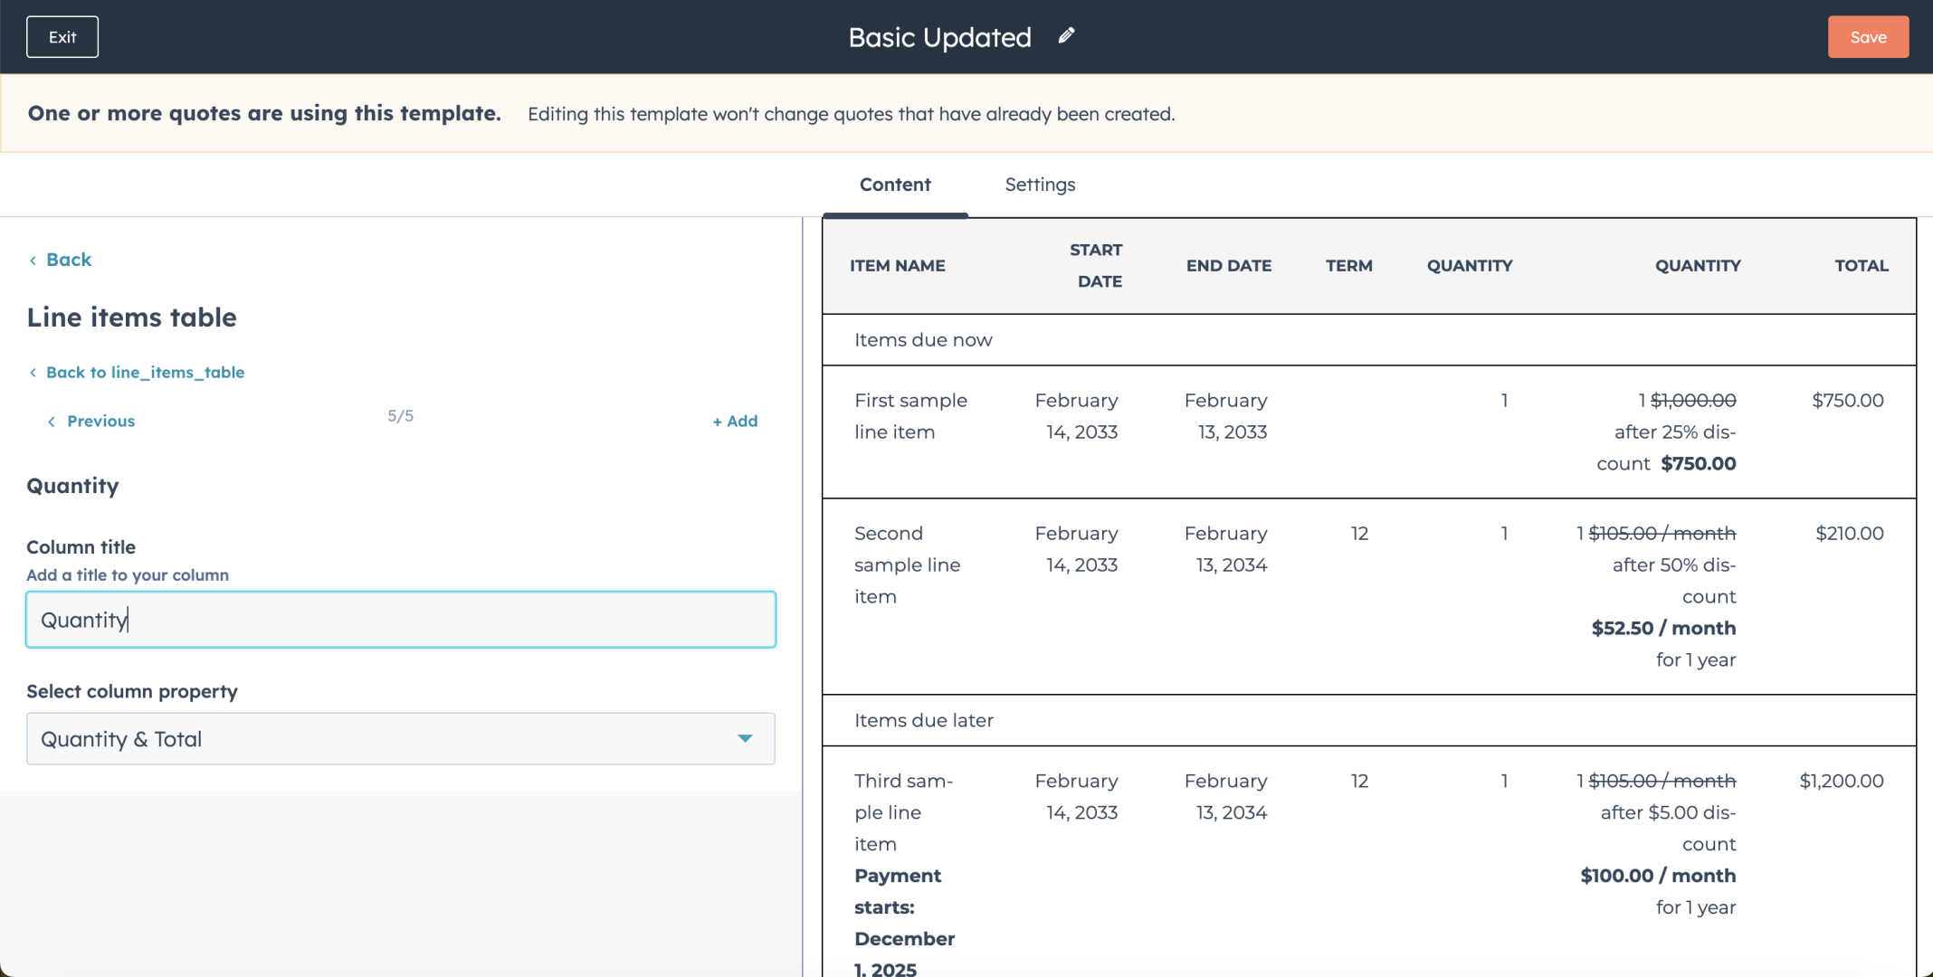Click the TOTAL column header
The height and width of the screenshot is (977, 1933).
pos(1862,266)
